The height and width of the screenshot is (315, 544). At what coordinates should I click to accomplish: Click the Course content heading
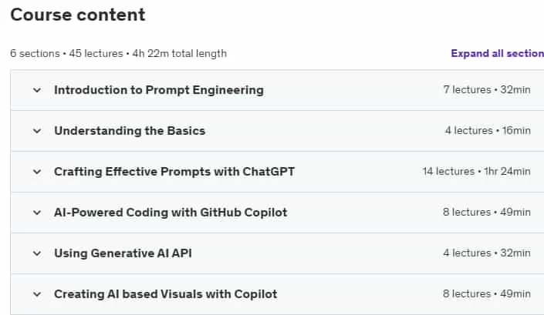point(78,15)
